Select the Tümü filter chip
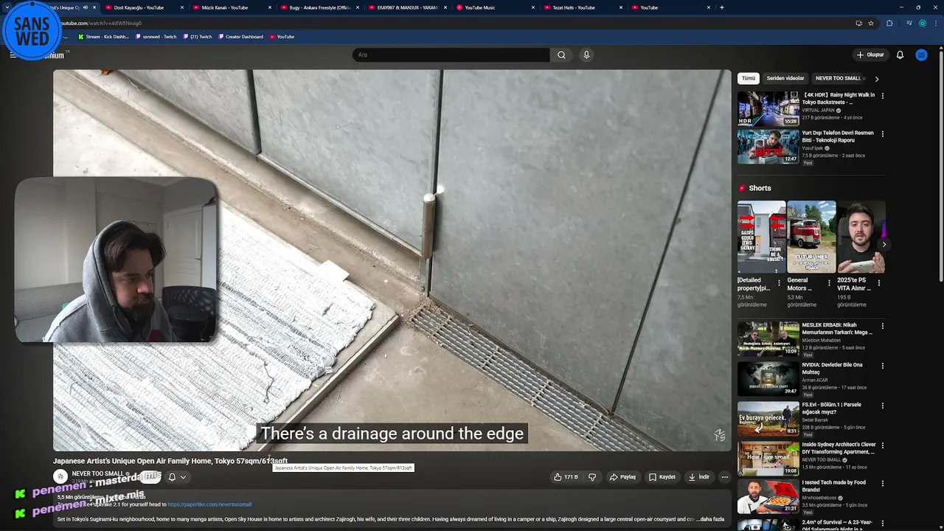This screenshot has width=944, height=531. tap(749, 78)
